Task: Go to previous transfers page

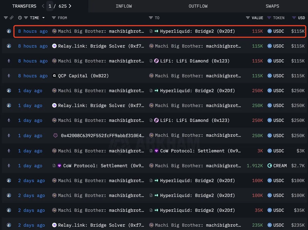Action: tap(43, 6)
